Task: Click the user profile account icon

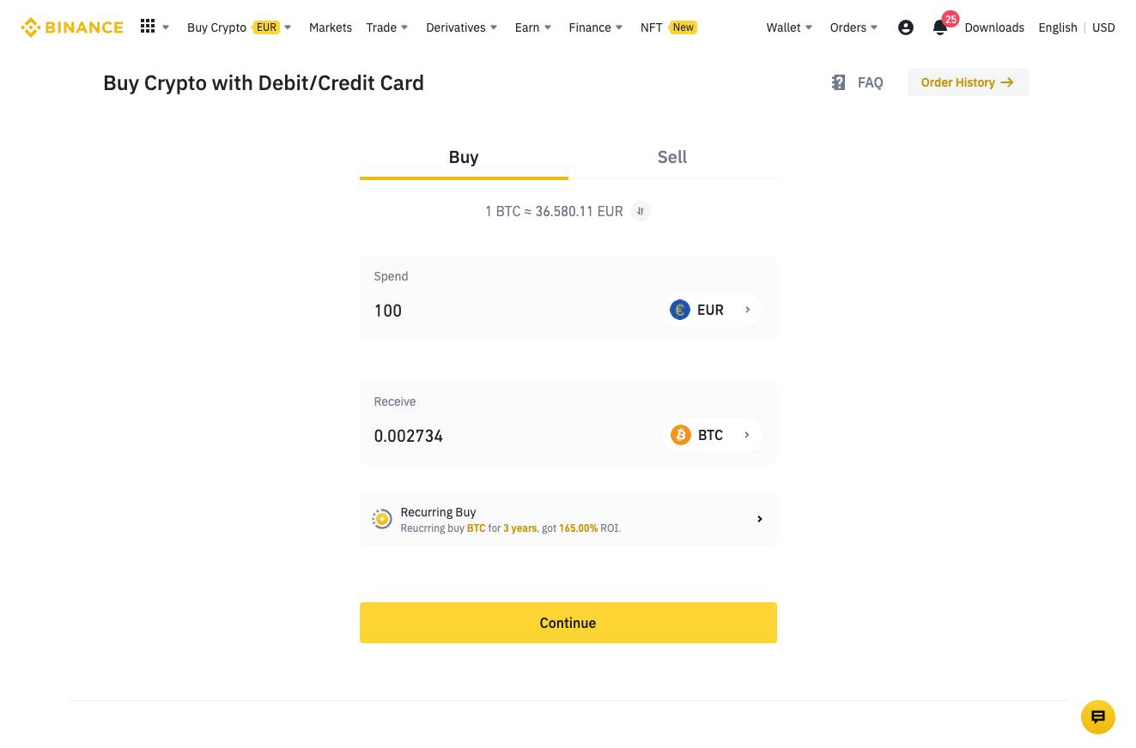Action: 905,27
